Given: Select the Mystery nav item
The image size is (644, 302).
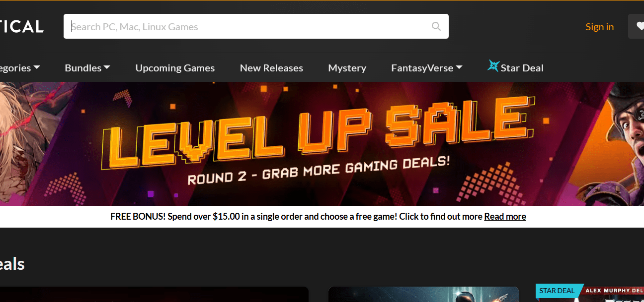Looking at the screenshot, I should point(347,68).
